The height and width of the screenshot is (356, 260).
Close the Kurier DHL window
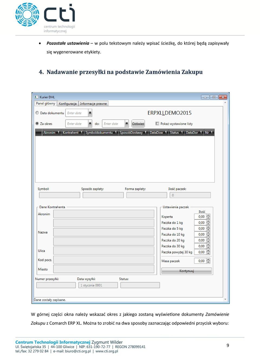click(223, 97)
